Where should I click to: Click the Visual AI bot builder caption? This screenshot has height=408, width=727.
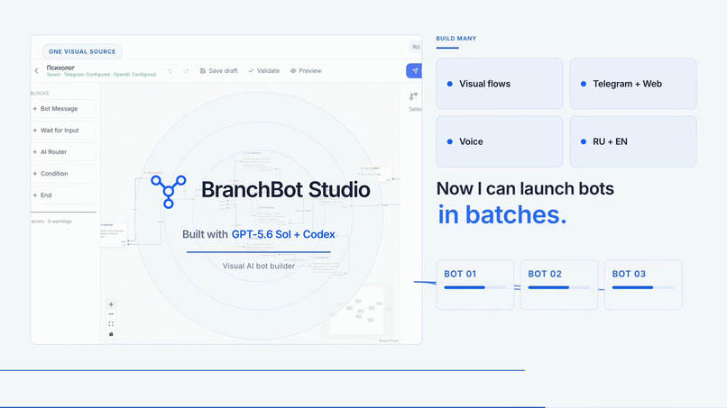tap(259, 266)
